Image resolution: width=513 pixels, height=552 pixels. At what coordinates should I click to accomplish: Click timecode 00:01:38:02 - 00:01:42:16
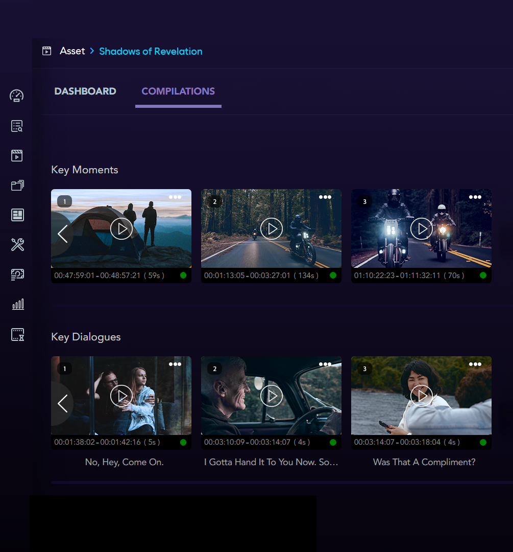click(x=97, y=442)
